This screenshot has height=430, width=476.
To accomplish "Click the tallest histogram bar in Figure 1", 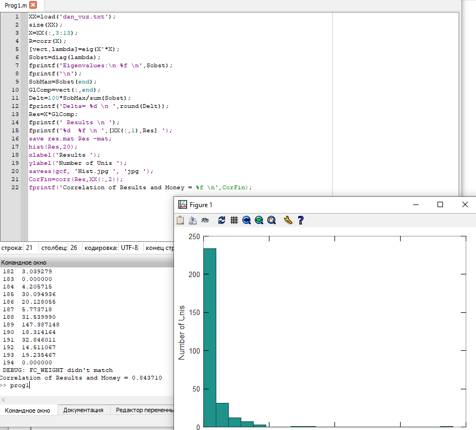I will [209, 336].
